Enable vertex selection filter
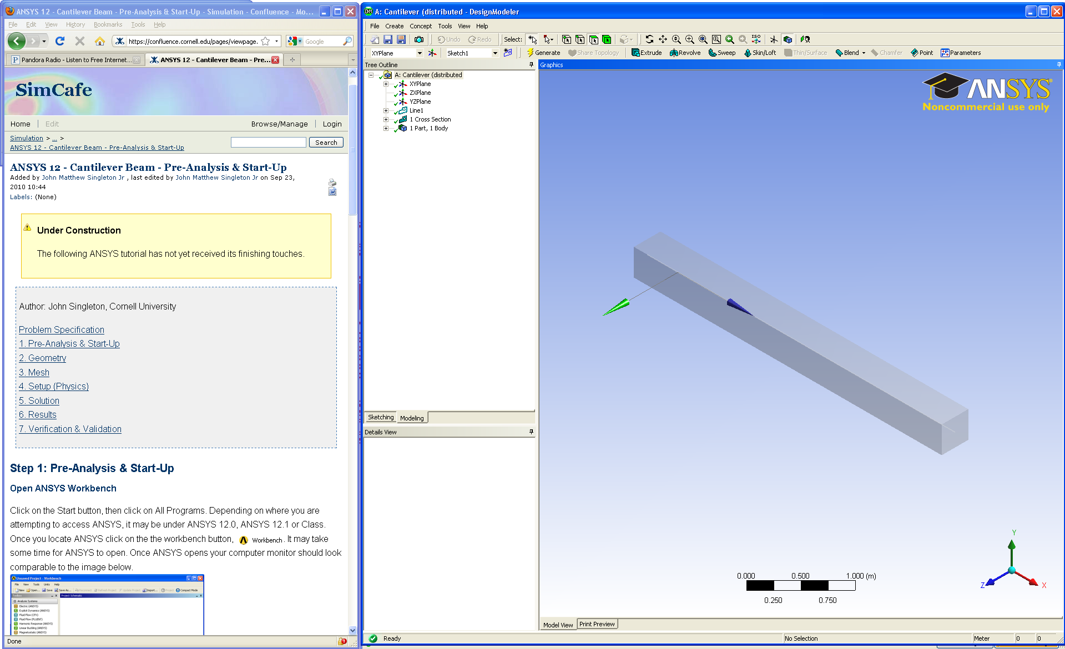 click(567, 39)
